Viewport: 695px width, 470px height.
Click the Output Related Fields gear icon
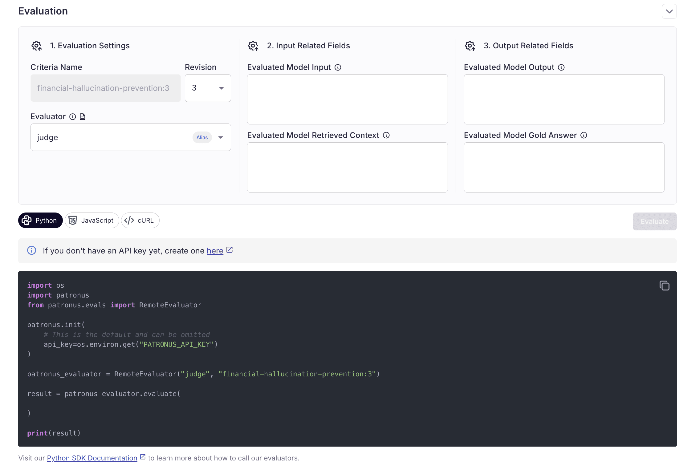[x=470, y=46]
